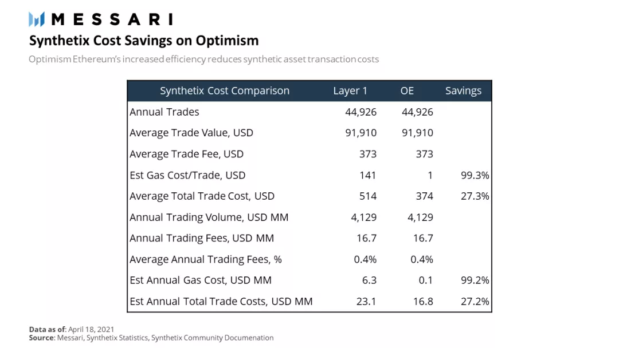619x348 pixels.
Task: Select the 'Layer 1' column header
Action: (x=350, y=91)
